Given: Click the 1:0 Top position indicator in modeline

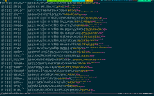Looking at the screenshot, I should click(x=27, y=93).
